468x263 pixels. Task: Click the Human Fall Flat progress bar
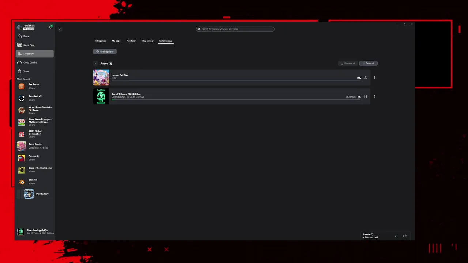tap(236, 80)
